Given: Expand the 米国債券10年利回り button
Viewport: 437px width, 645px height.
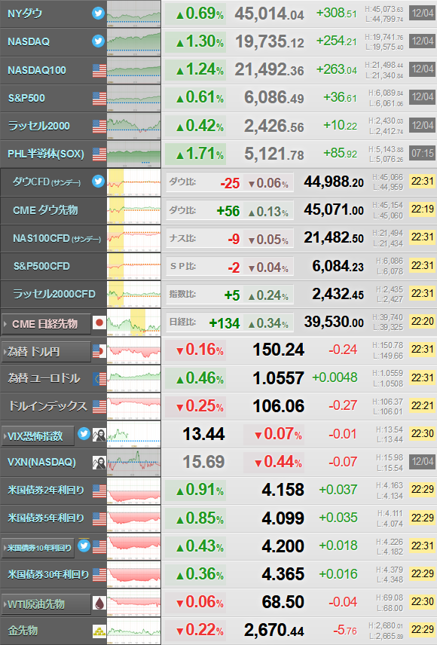Looking at the screenshot, I should (x=38, y=548).
